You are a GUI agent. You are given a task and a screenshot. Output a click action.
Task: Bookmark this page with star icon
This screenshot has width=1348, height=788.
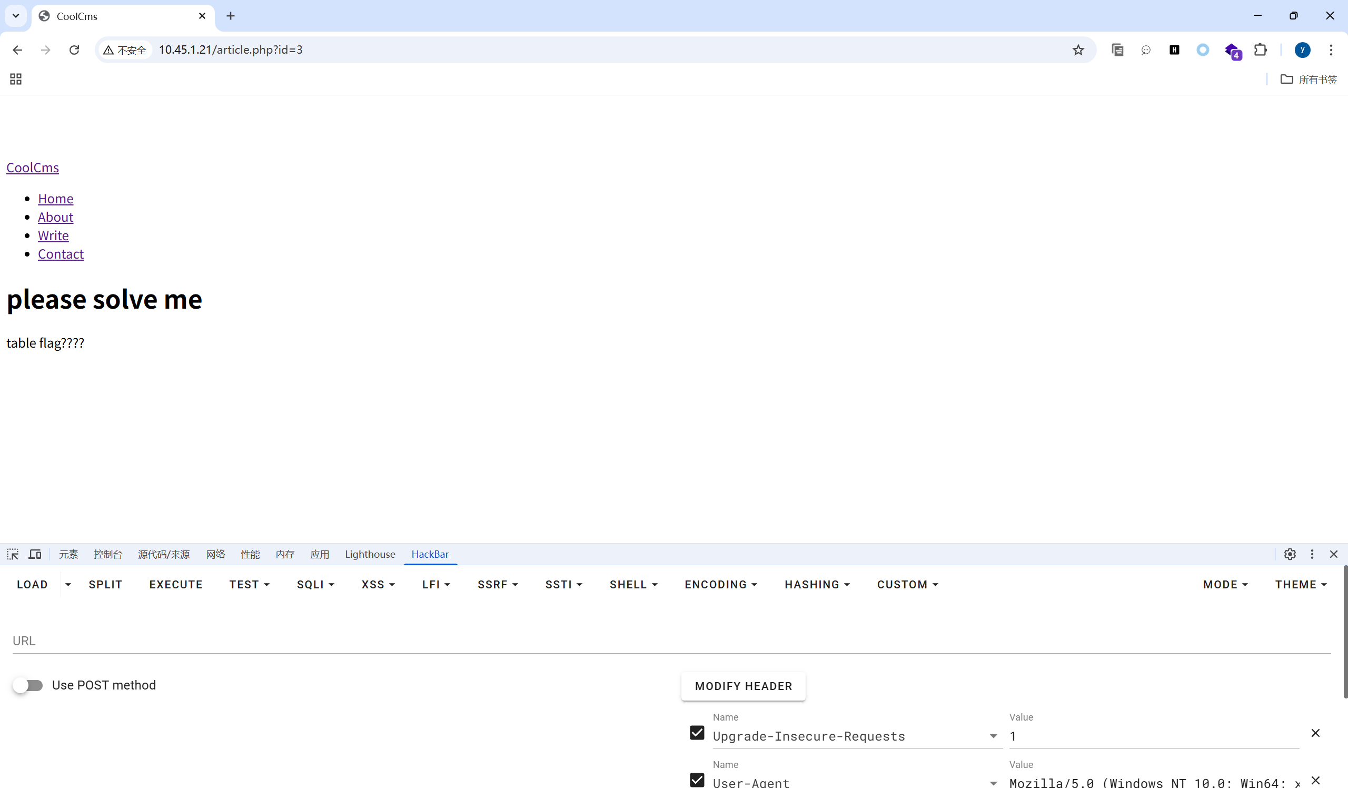click(1078, 50)
